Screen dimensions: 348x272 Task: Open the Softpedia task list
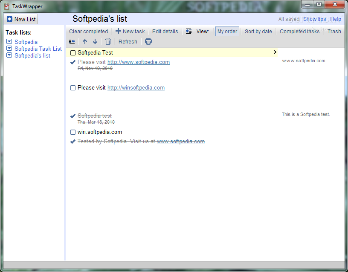26,42
